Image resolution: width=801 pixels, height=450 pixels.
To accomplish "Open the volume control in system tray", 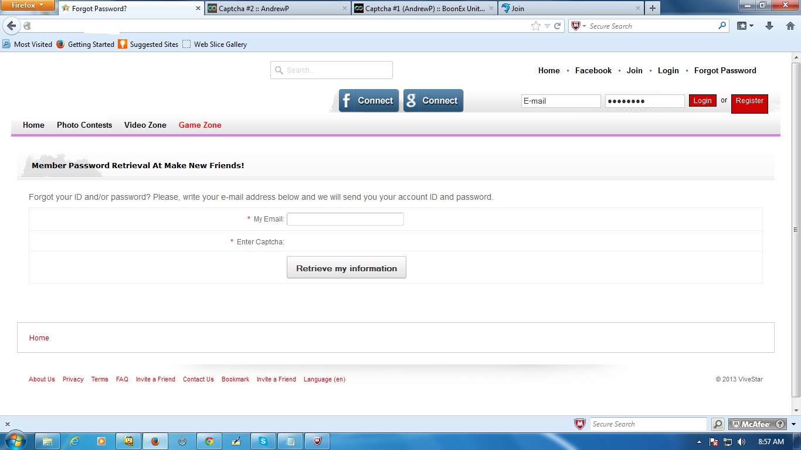I will (741, 442).
